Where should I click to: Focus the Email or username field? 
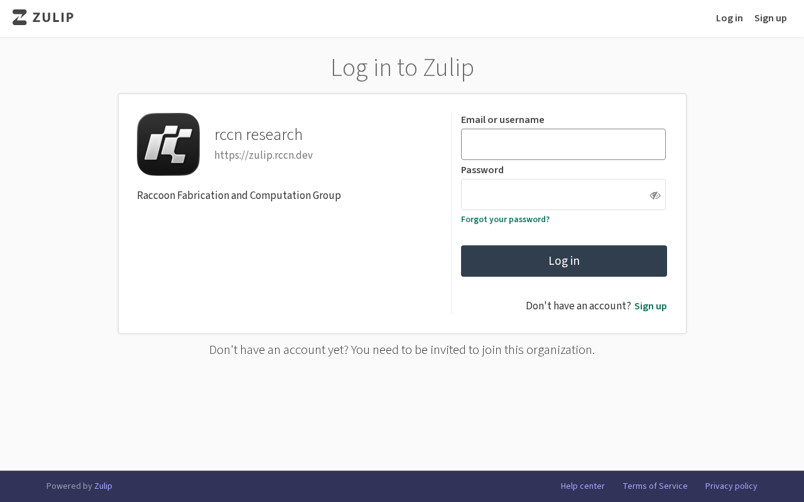(563, 144)
